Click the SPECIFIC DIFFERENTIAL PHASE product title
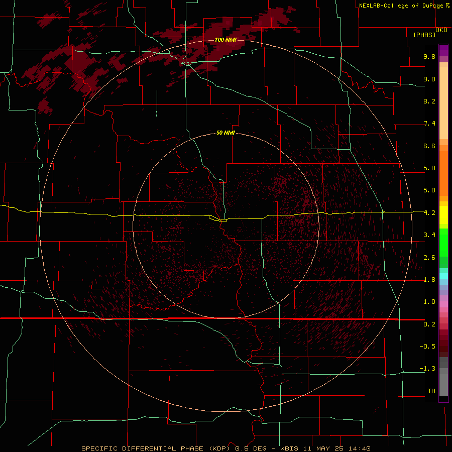 tap(144, 448)
